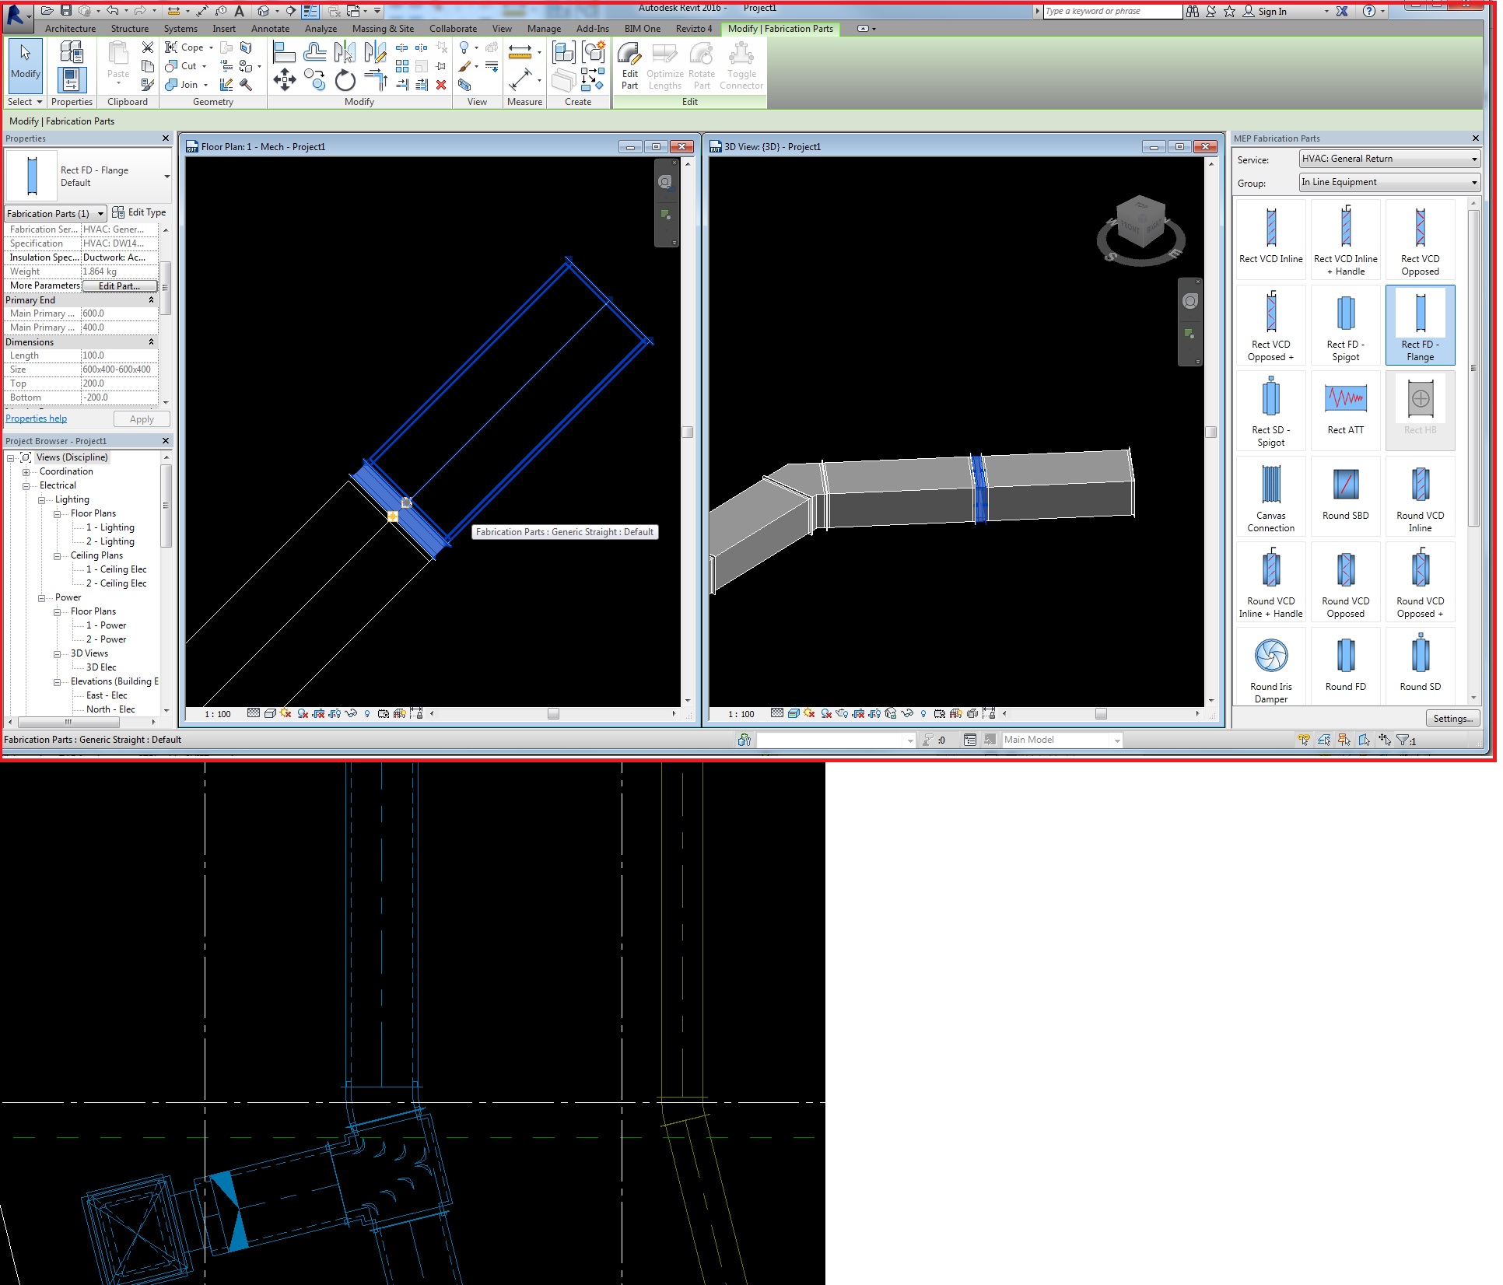Select the Move tool

[284, 79]
